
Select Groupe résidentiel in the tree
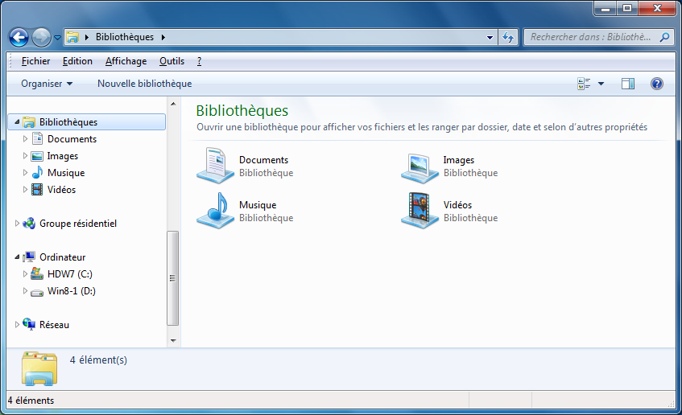click(78, 224)
